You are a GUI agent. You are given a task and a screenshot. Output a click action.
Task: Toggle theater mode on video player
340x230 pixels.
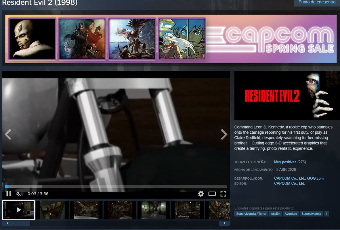click(212, 193)
